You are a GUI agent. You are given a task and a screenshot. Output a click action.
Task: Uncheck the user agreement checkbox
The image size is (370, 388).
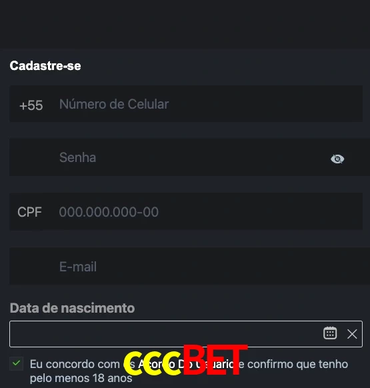click(x=17, y=363)
